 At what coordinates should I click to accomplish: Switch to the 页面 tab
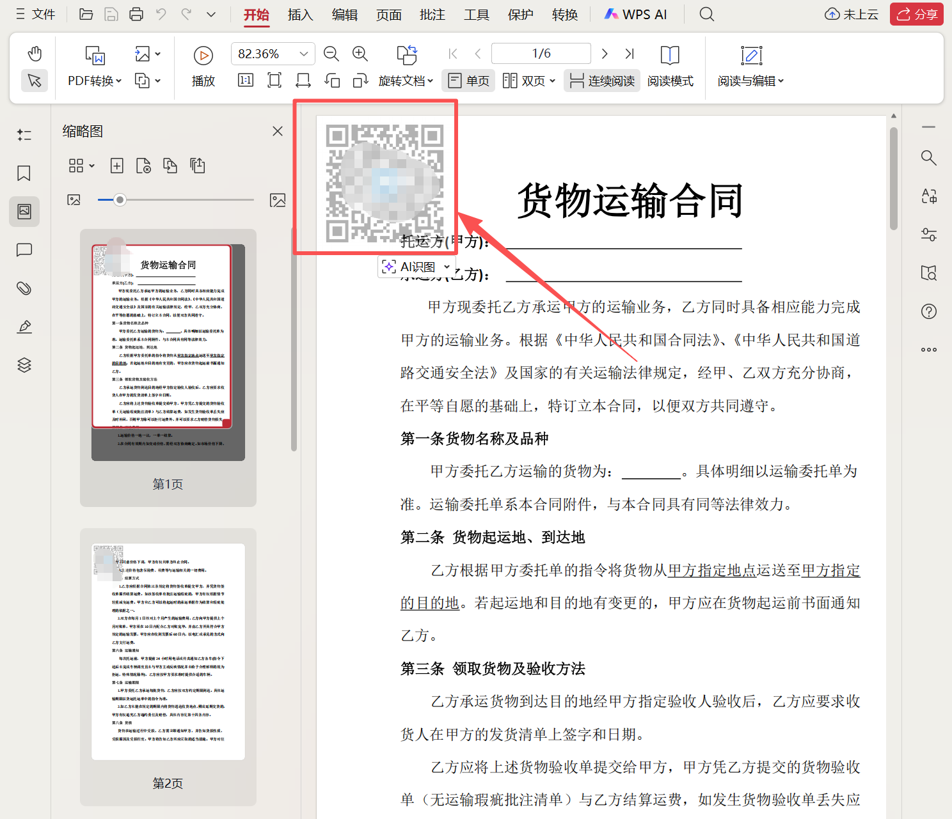click(388, 15)
